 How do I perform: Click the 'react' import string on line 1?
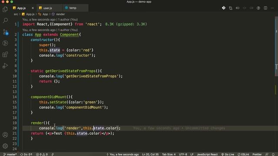(93, 24)
